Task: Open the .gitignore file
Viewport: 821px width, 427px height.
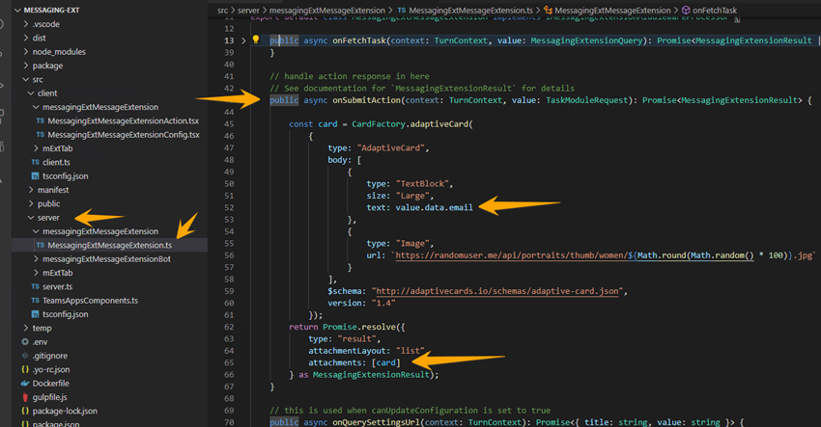Action: [49, 356]
